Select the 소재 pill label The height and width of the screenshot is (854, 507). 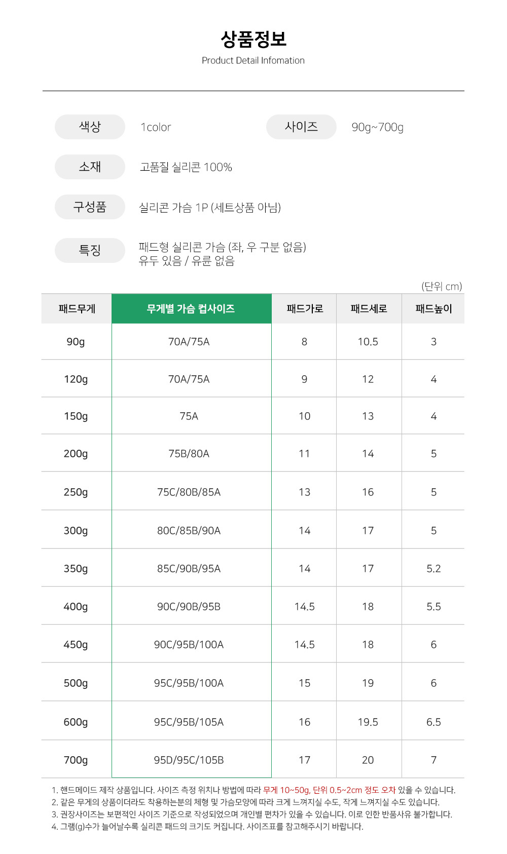pyautogui.click(x=90, y=167)
